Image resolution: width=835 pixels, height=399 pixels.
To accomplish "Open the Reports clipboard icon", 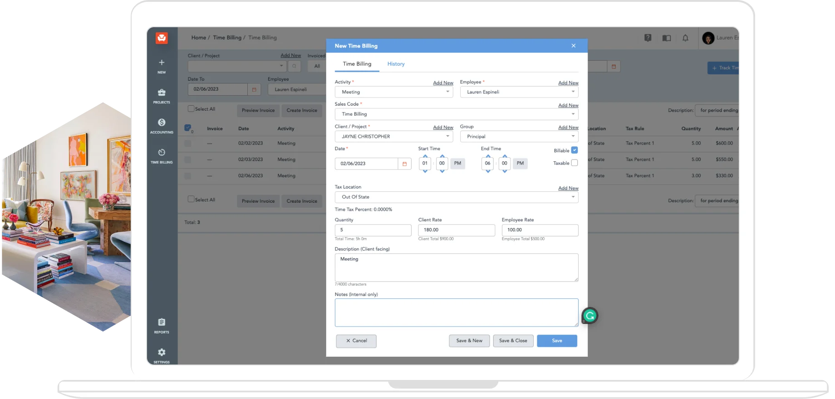I will coord(162,322).
